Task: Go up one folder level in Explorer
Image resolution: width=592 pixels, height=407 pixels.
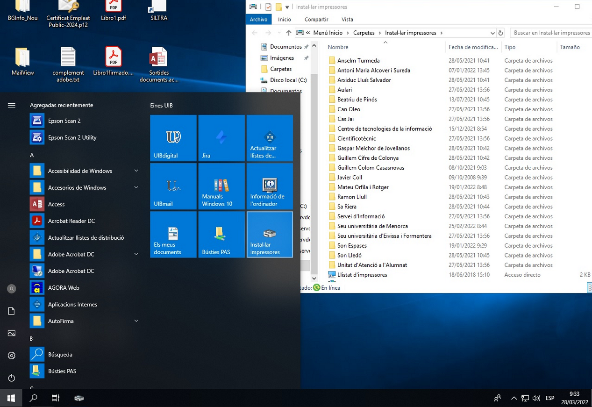Action: 289,33
